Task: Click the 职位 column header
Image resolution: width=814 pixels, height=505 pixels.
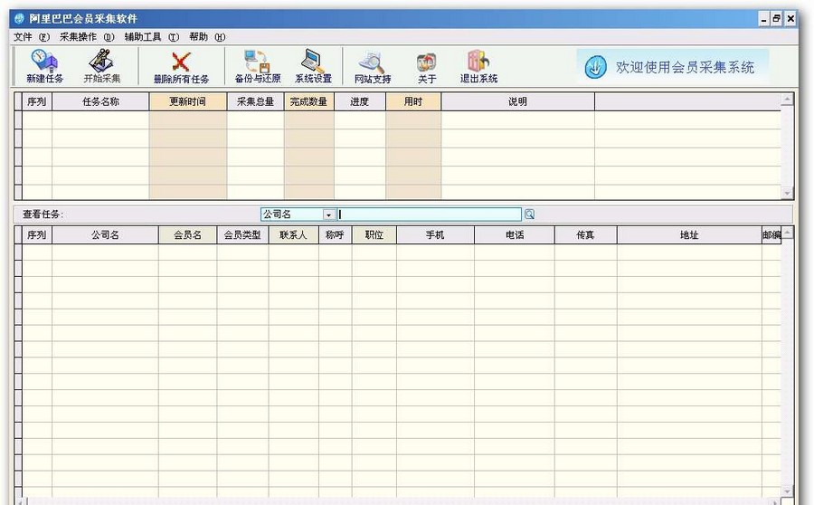Action: [x=374, y=234]
